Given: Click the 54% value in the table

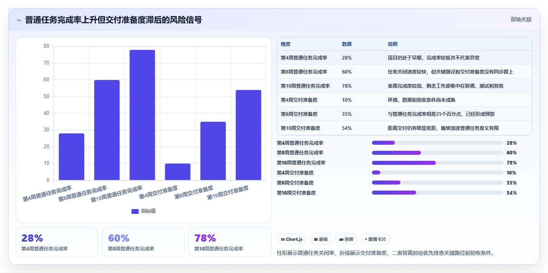Looking at the screenshot, I should 347,128.
